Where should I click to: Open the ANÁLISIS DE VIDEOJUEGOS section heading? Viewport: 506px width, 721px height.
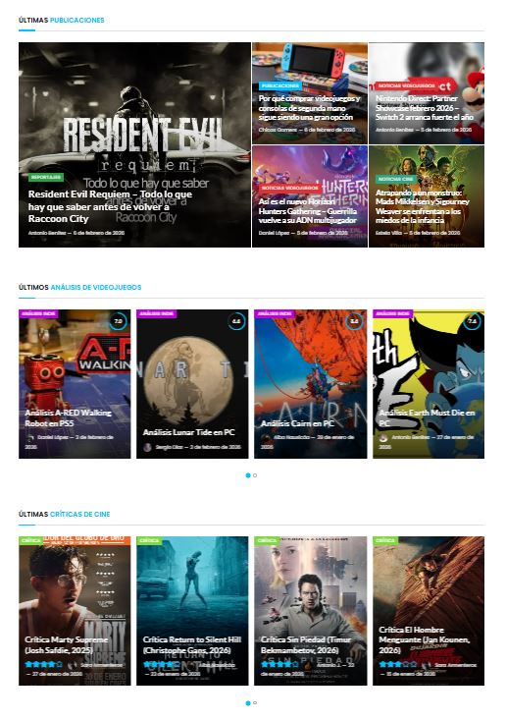[95, 287]
